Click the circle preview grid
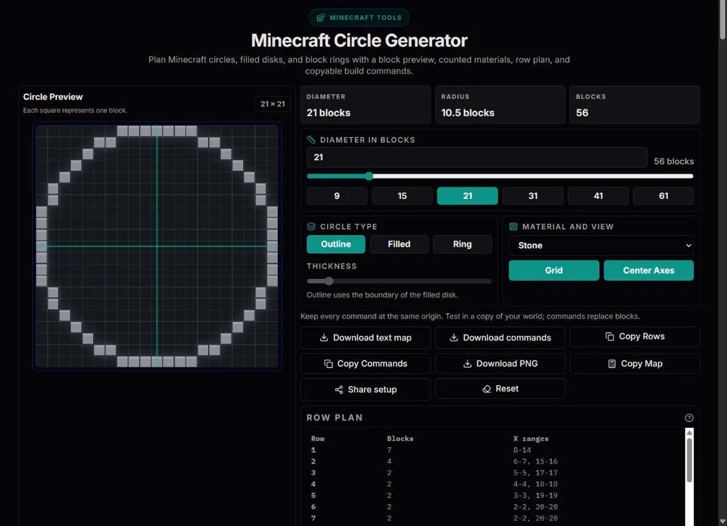Image resolution: width=727 pixels, height=526 pixels. click(x=157, y=247)
